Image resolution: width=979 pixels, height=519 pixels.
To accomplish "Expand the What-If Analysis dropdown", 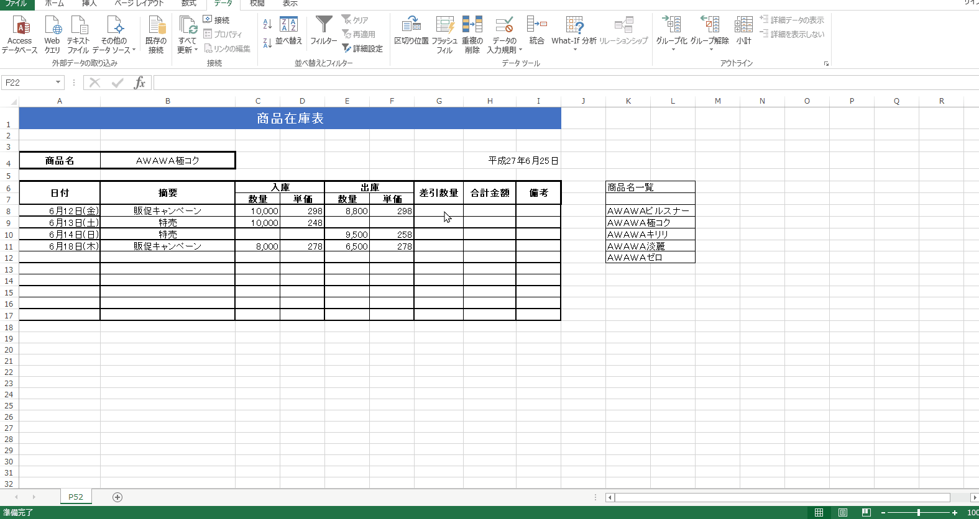I will [x=574, y=49].
